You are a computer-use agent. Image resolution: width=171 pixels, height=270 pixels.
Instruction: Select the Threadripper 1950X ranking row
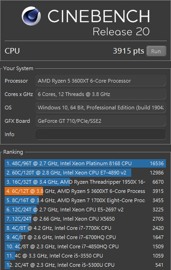click(85, 182)
